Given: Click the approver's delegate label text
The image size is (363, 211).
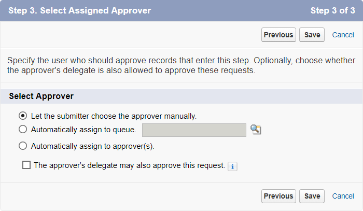Looking at the screenshot, I should click(129, 166).
